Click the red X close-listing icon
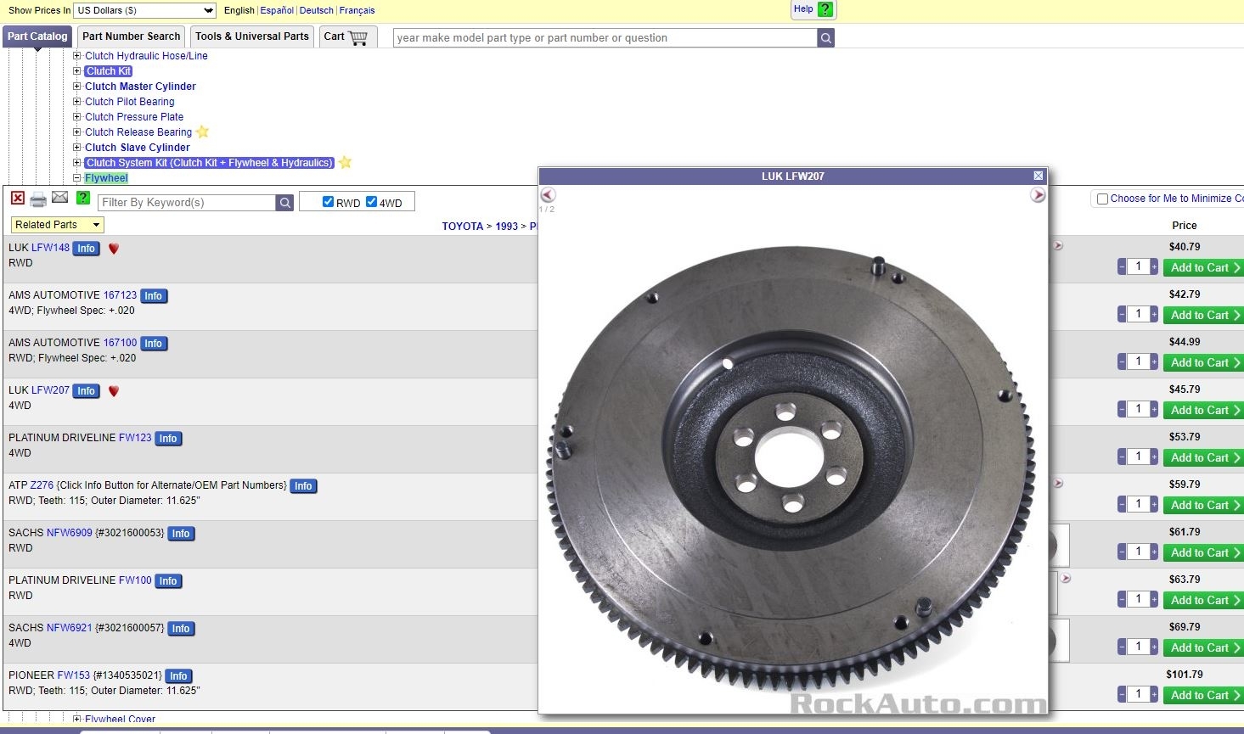This screenshot has height=734, width=1244. (x=17, y=198)
